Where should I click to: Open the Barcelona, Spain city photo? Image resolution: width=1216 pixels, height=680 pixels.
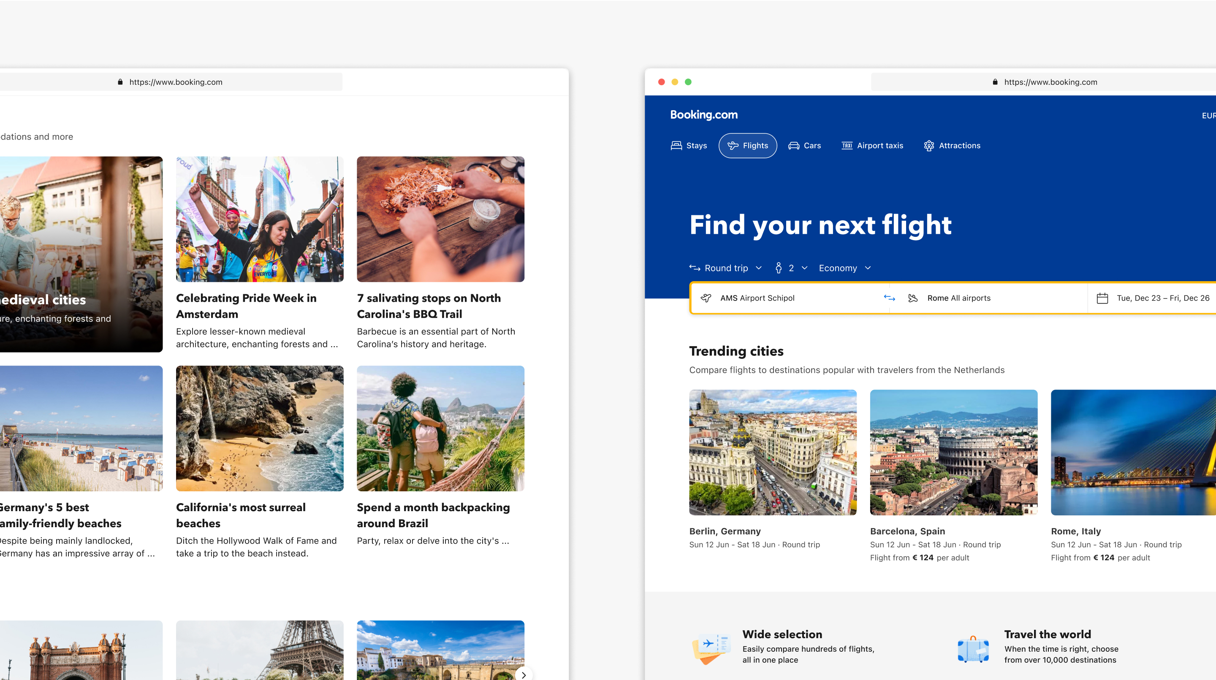pos(953,452)
